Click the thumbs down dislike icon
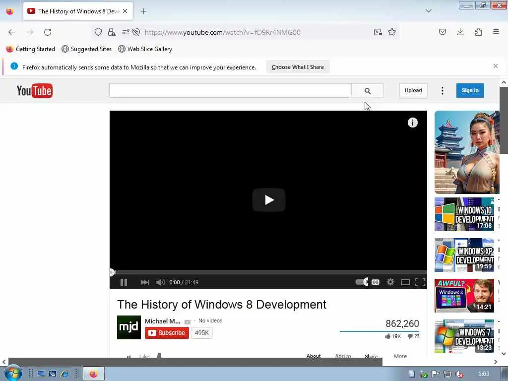Screen dimensions: 508x381 410,336
